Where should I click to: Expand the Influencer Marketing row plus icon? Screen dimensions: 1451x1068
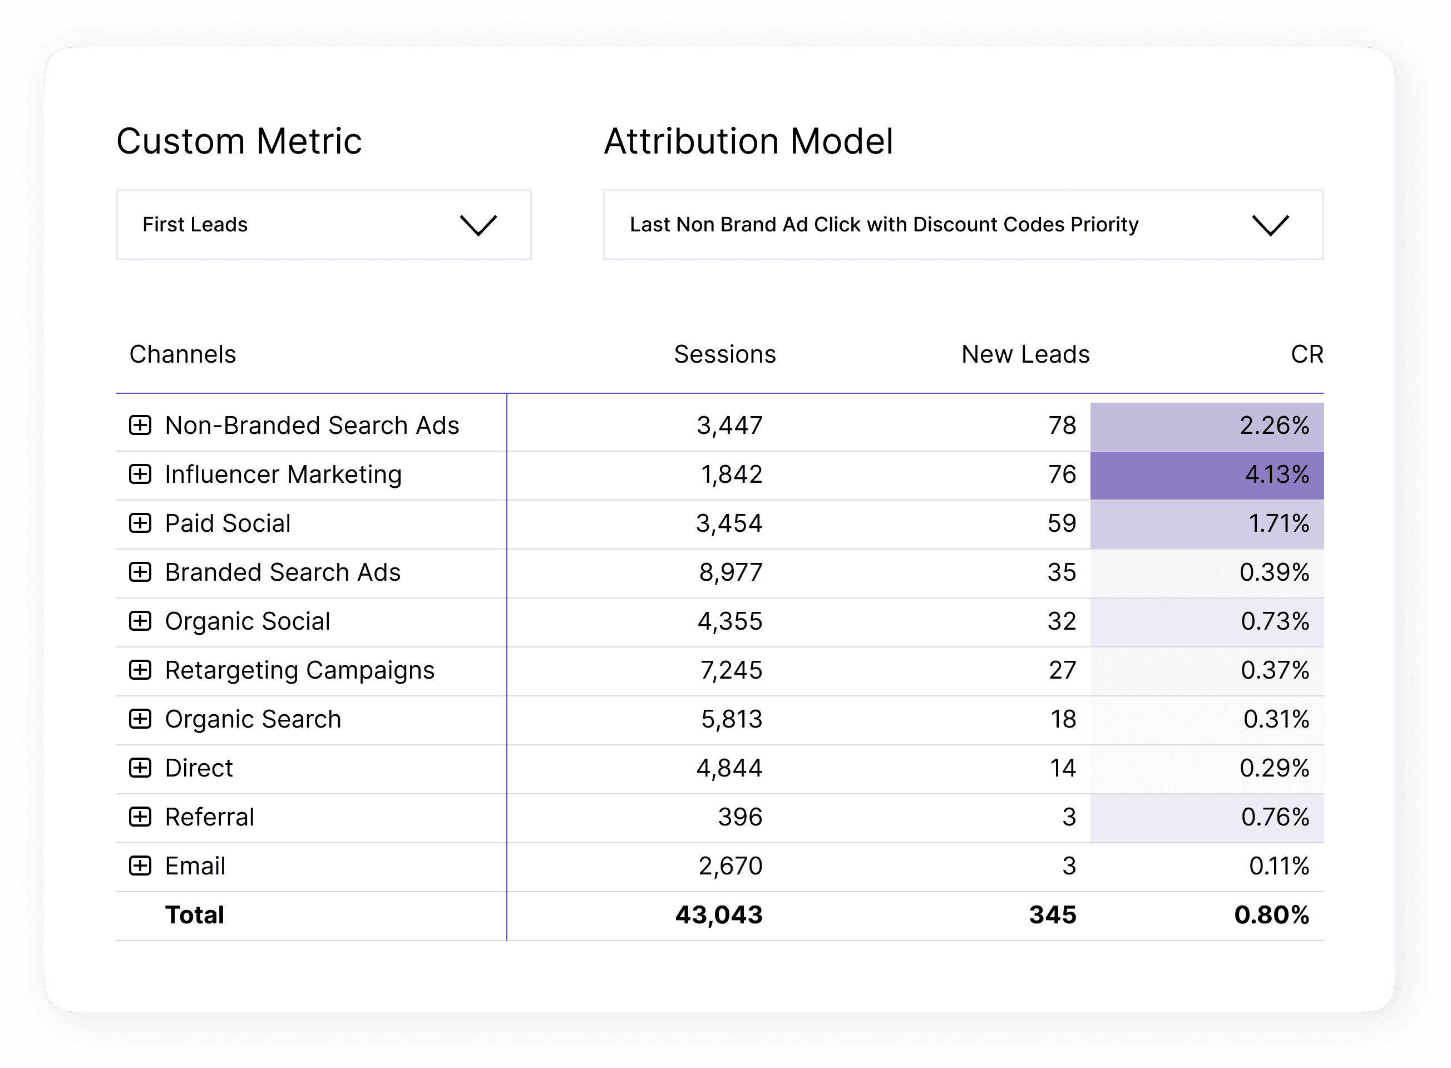140,474
